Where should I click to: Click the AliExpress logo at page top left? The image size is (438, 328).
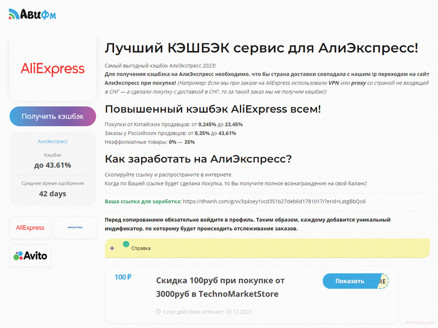[x=52, y=68]
